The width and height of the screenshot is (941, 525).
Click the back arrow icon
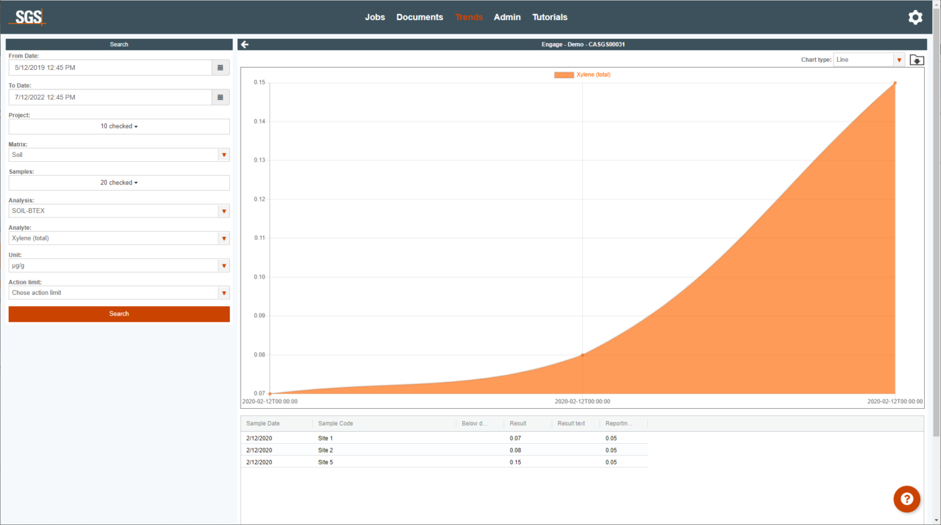pyautogui.click(x=245, y=44)
